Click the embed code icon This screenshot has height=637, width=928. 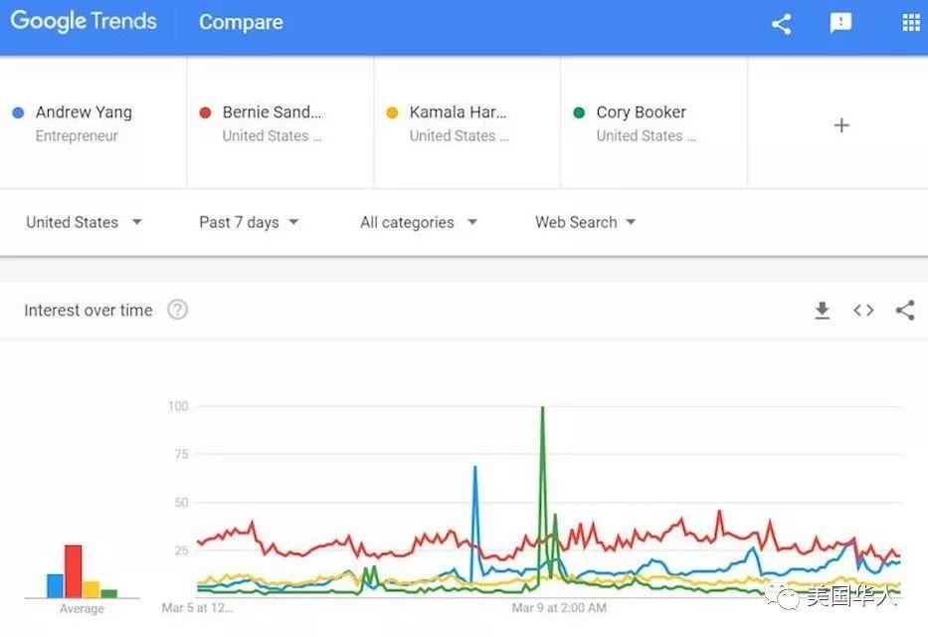(x=863, y=311)
